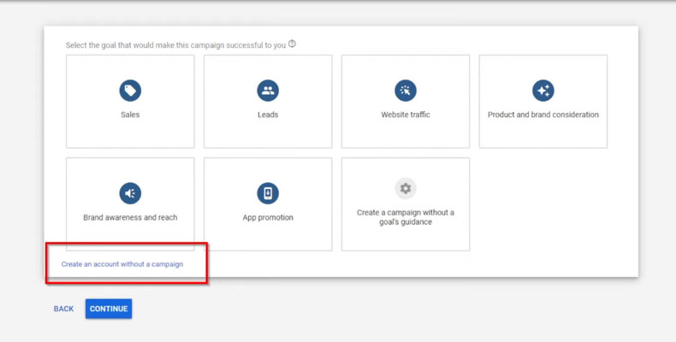Image resolution: width=676 pixels, height=342 pixels.
Task: Click the Brand awareness speaker icon
Action: 130,193
